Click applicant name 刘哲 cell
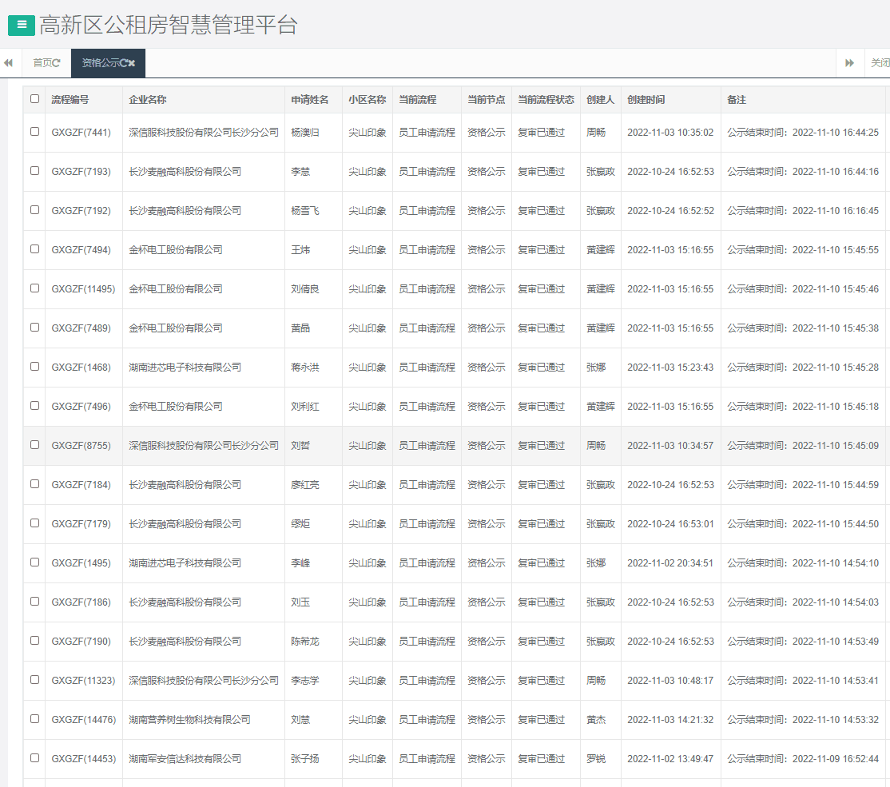Screen dimensions: 890x787 pos(300,446)
